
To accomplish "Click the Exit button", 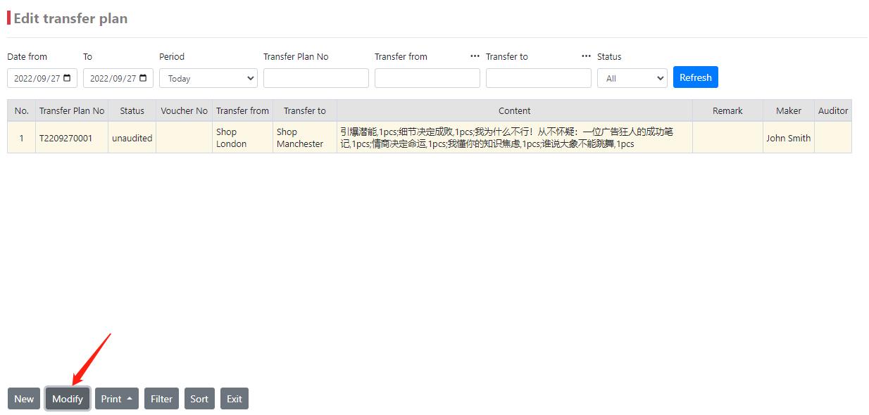I will point(235,399).
